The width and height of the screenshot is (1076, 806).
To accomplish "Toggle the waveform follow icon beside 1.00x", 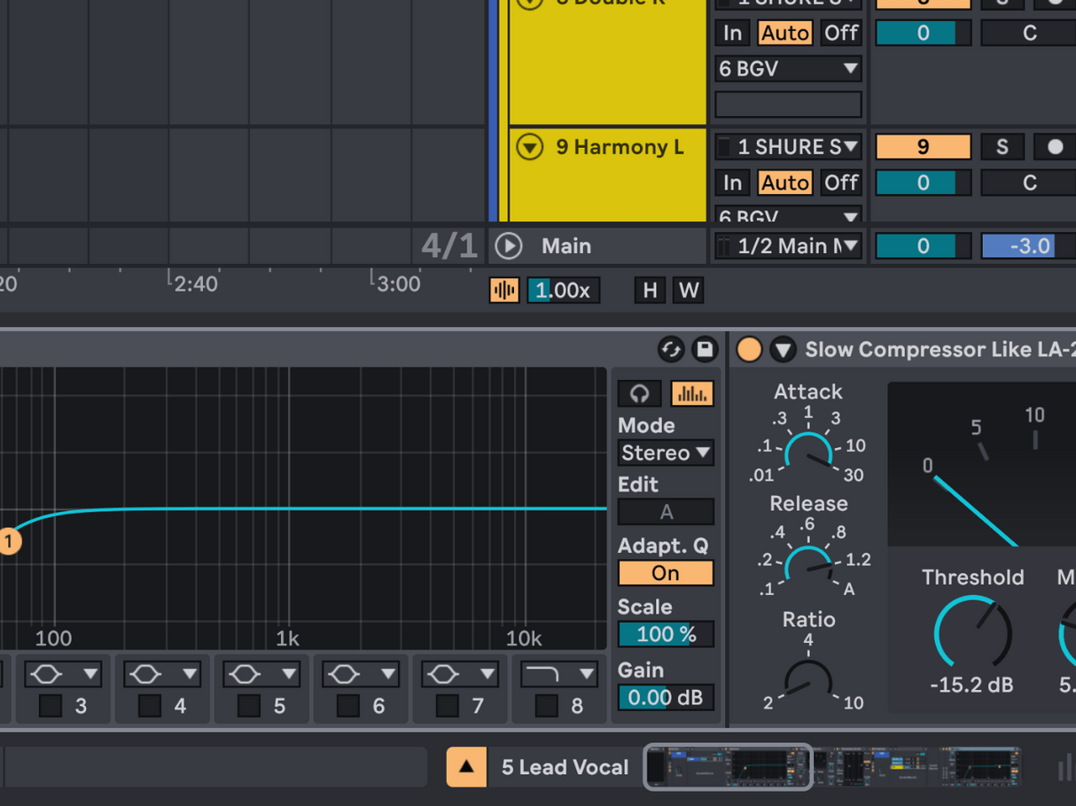I will (x=503, y=291).
